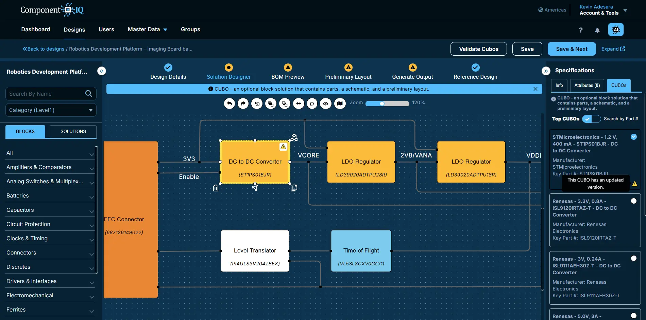This screenshot has width=646, height=320.
Task: Select the Renesas ISL9120IRTAZ-T CUBO radio
Action: (x=634, y=201)
